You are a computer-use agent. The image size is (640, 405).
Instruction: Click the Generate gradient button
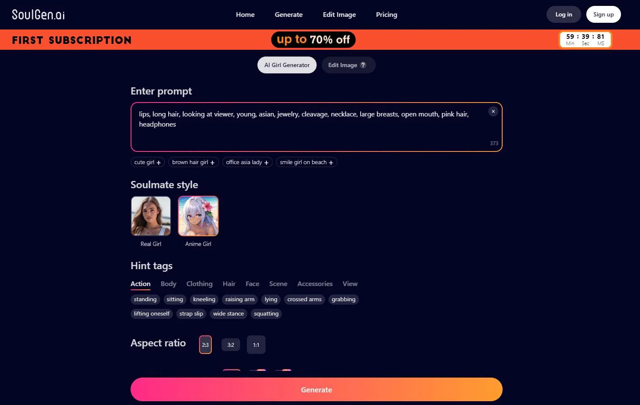tap(317, 389)
